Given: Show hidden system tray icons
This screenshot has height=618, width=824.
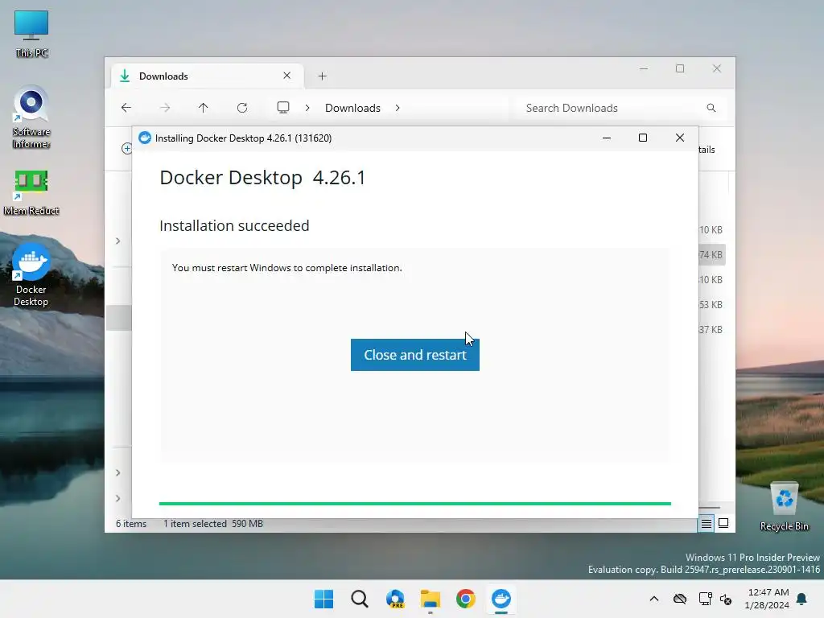Looking at the screenshot, I should (653, 599).
